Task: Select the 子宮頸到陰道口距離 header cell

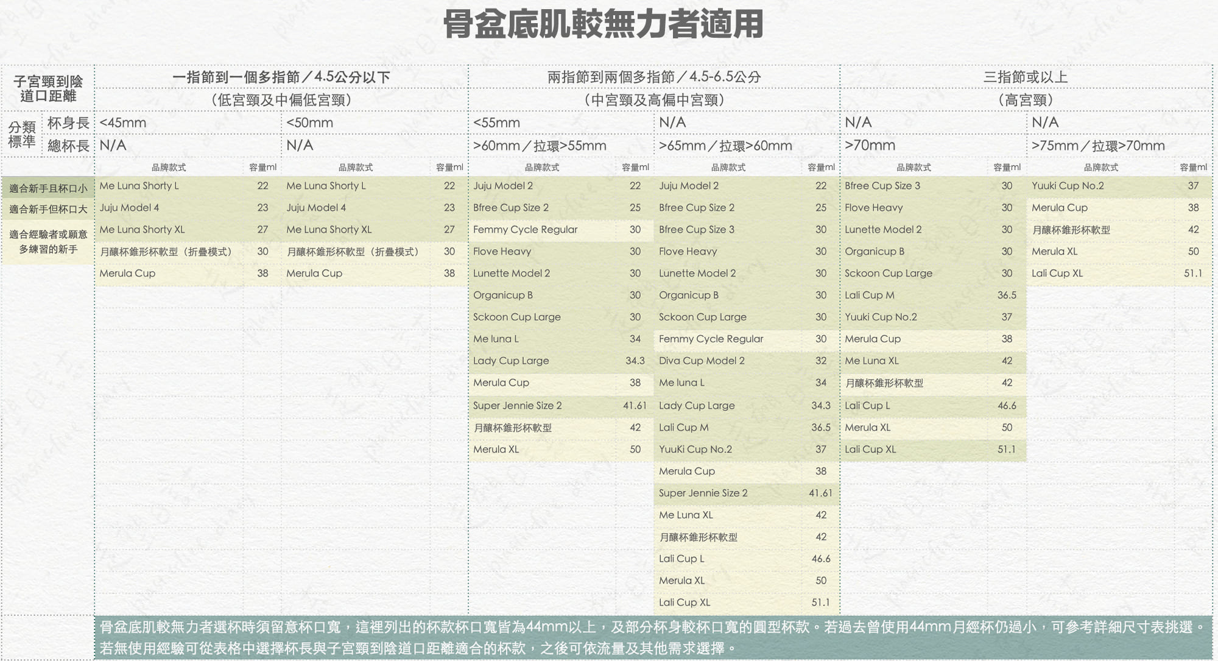Action: pyautogui.click(x=48, y=88)
